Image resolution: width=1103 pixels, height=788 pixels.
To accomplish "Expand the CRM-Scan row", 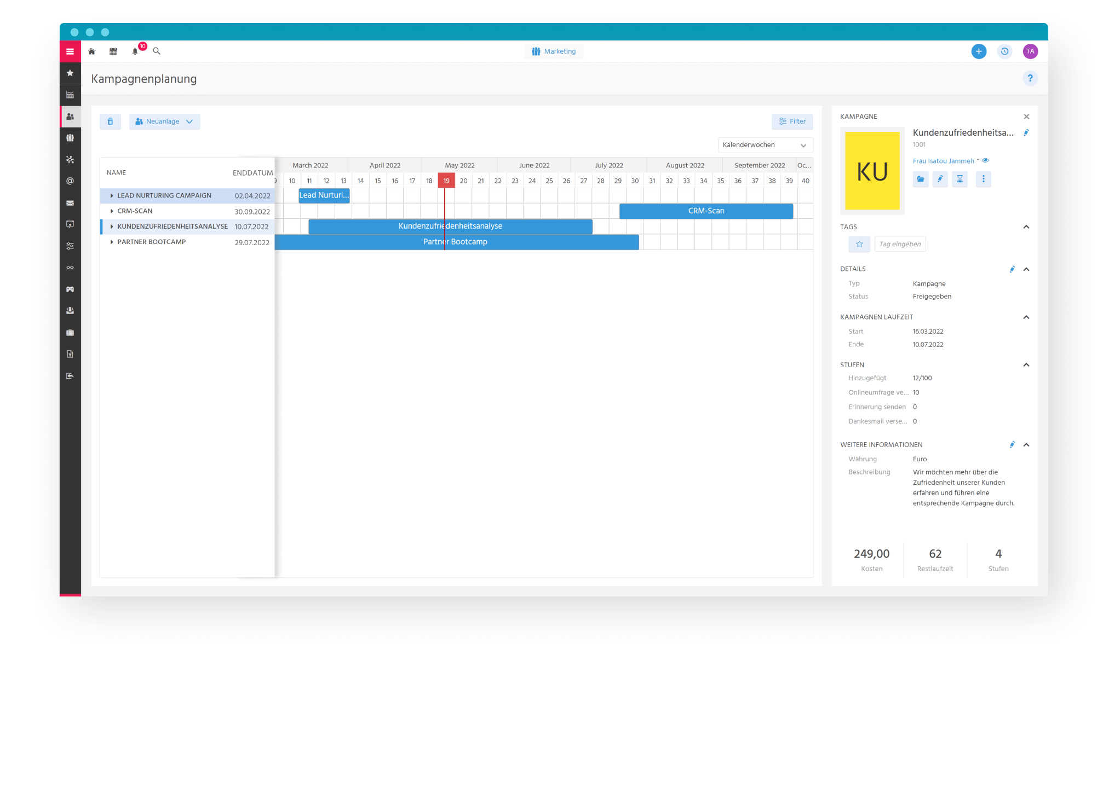I will (x=112, y=211).
